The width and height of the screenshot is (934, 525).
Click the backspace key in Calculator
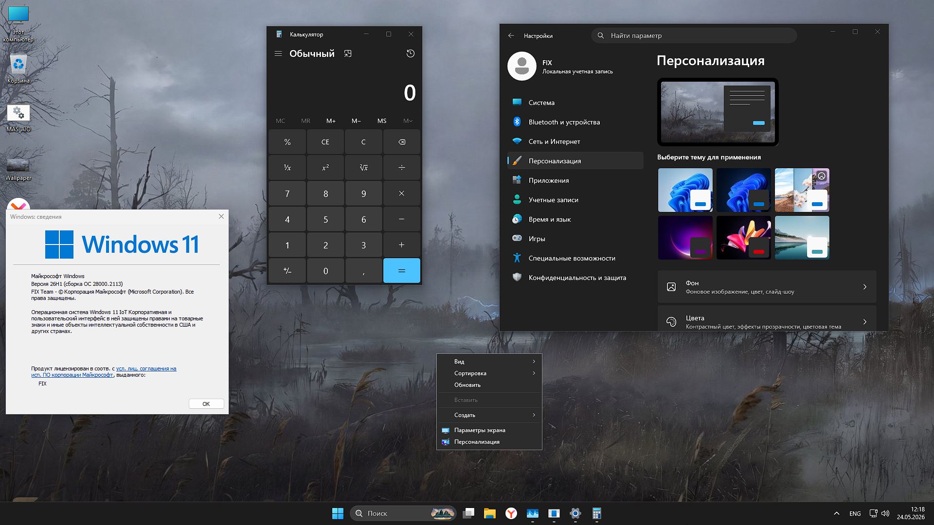(402, 142)
